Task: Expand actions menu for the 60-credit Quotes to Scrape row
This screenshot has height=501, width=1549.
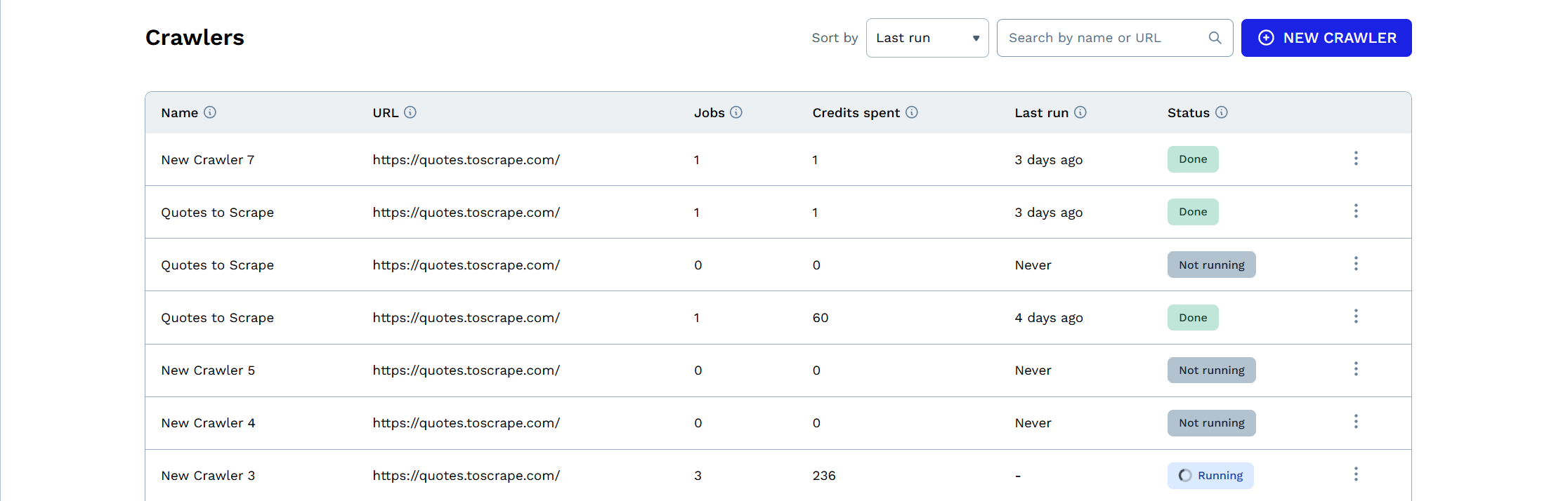Action: point(1356,316)
